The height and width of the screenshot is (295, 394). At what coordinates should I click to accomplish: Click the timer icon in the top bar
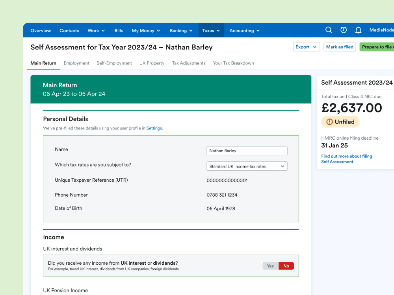pos(343,30)
